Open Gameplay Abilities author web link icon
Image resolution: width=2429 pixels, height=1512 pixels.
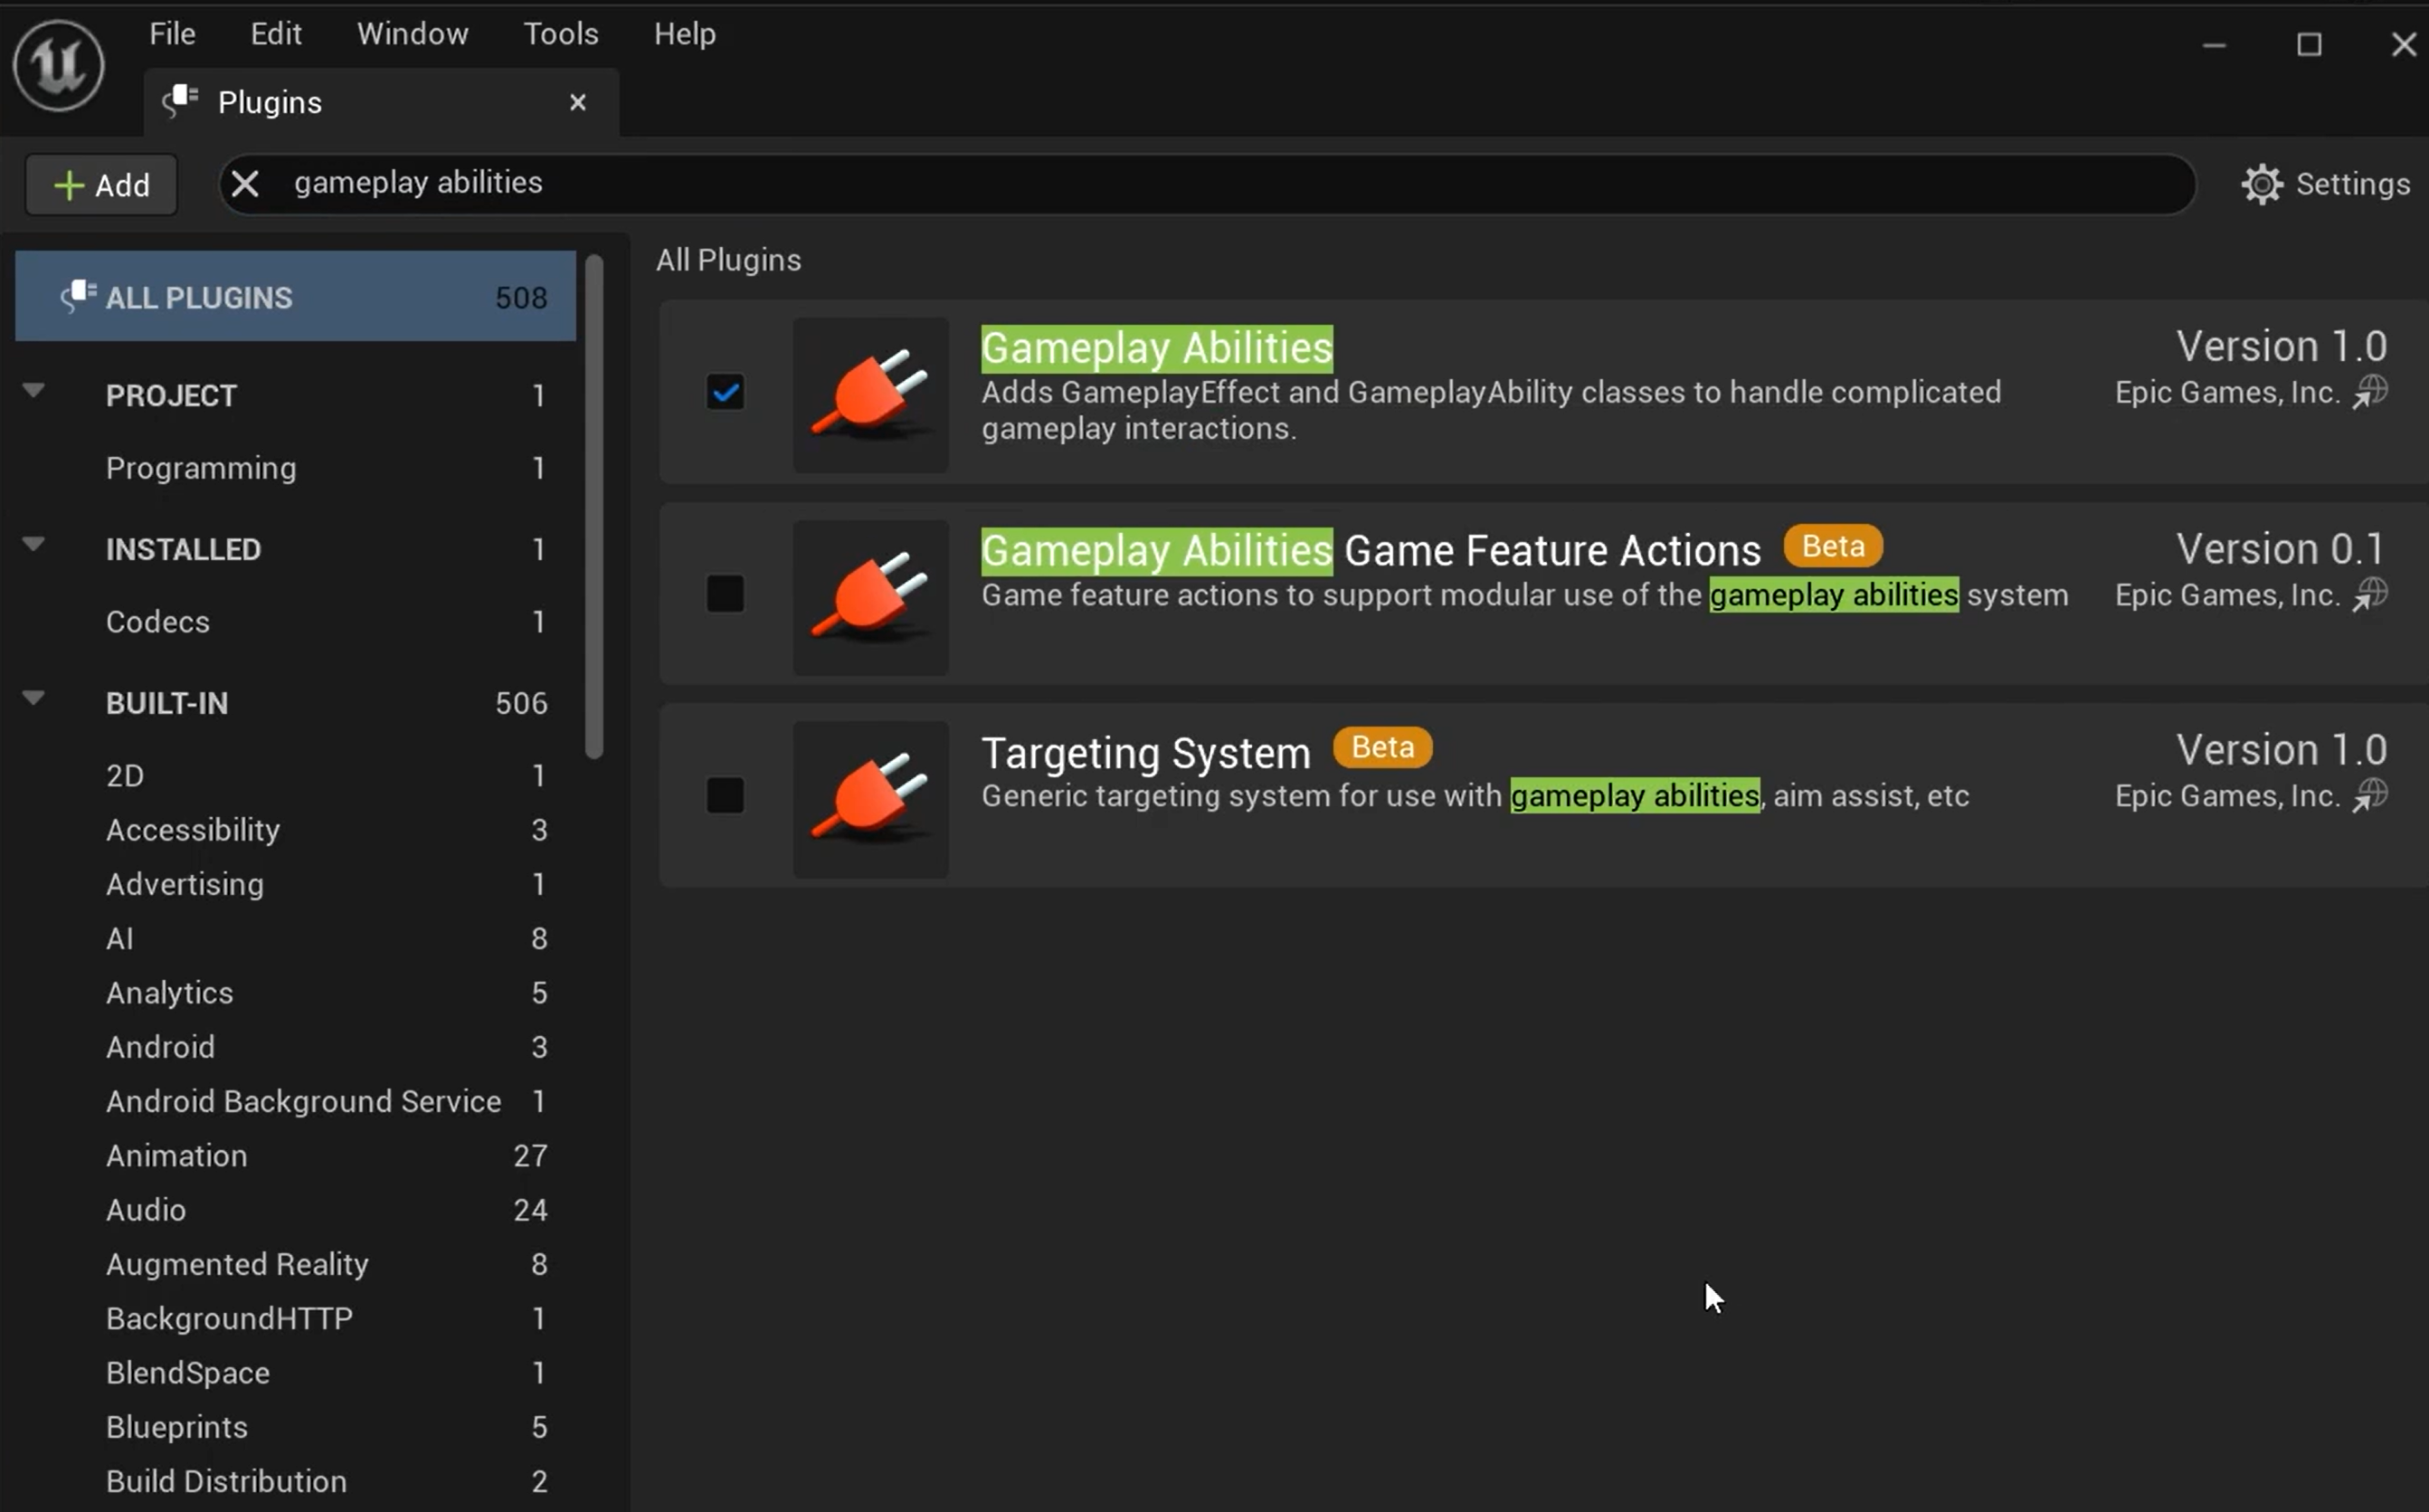pyautogui.click(x=2370, y=392)
